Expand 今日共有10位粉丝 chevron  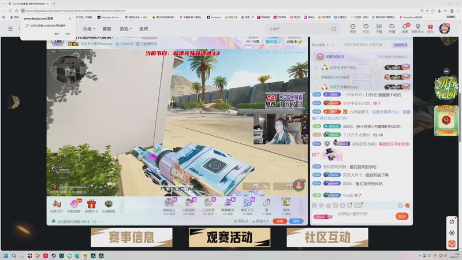point(406,57)
